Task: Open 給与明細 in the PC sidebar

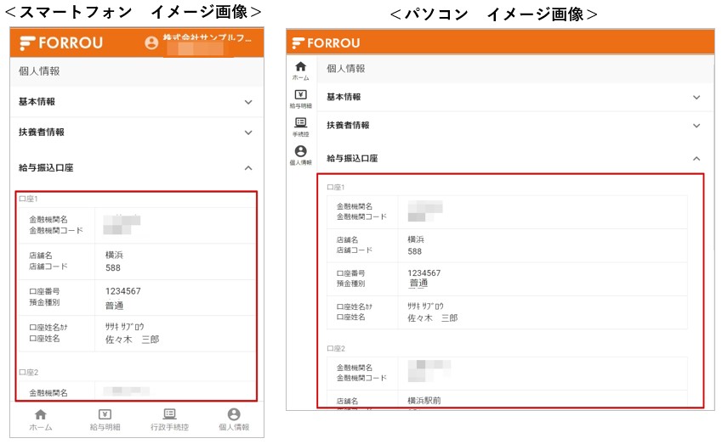Action: pos(301,98)
